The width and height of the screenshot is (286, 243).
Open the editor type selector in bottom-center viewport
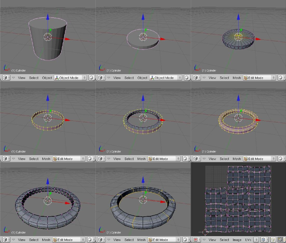[x=102, y=240]
